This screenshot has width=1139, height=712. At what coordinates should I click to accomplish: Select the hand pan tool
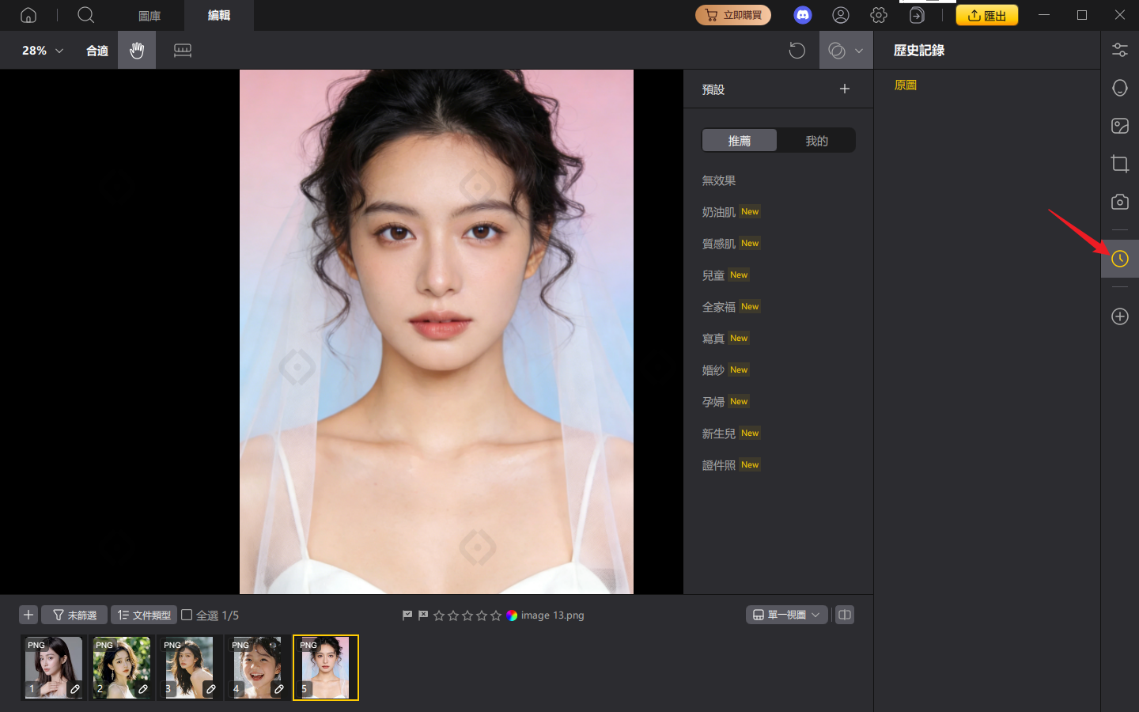[x=137, y=51]
